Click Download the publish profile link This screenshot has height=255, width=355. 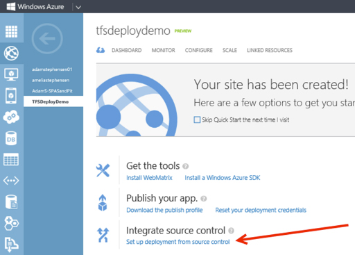(x=164, y=210)
